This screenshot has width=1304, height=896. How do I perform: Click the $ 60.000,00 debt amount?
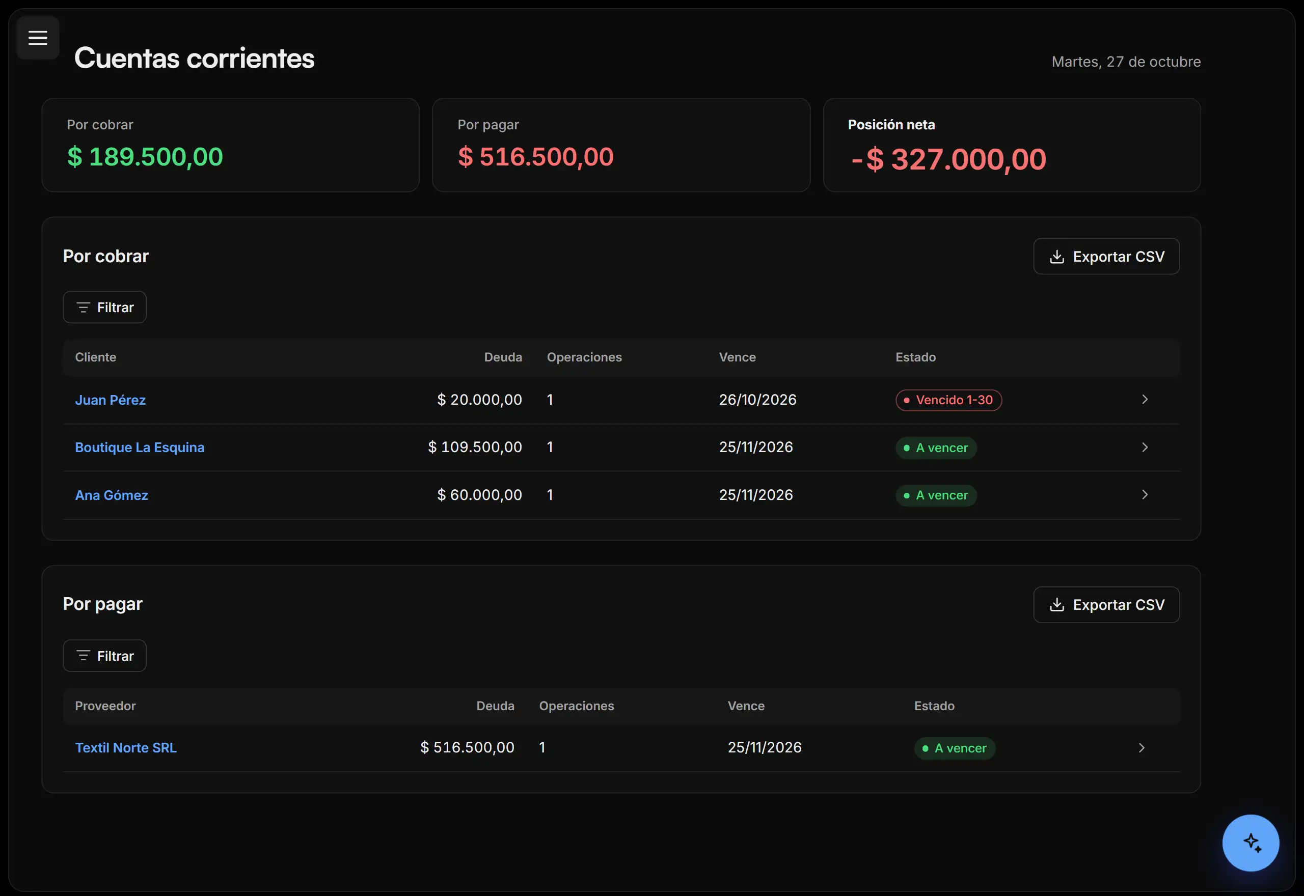coord(480,495)
